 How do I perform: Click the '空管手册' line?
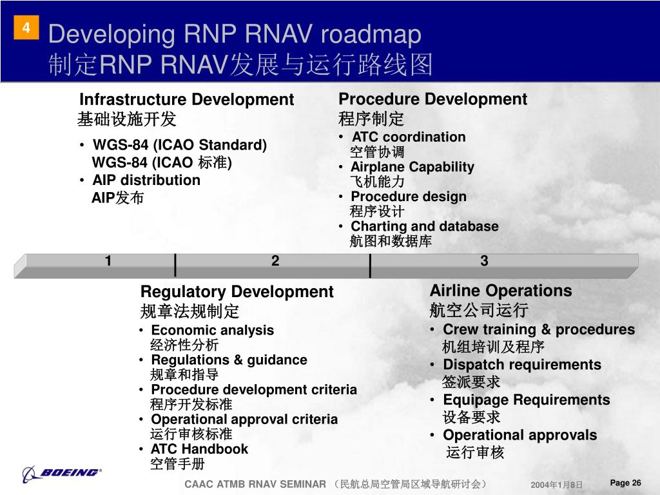[178, 464]
